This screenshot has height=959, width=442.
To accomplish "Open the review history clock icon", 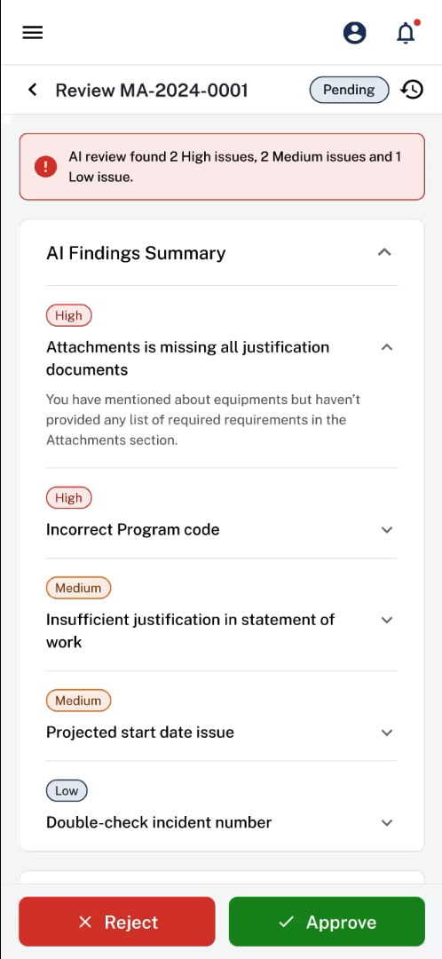I will tap(412, 90).
